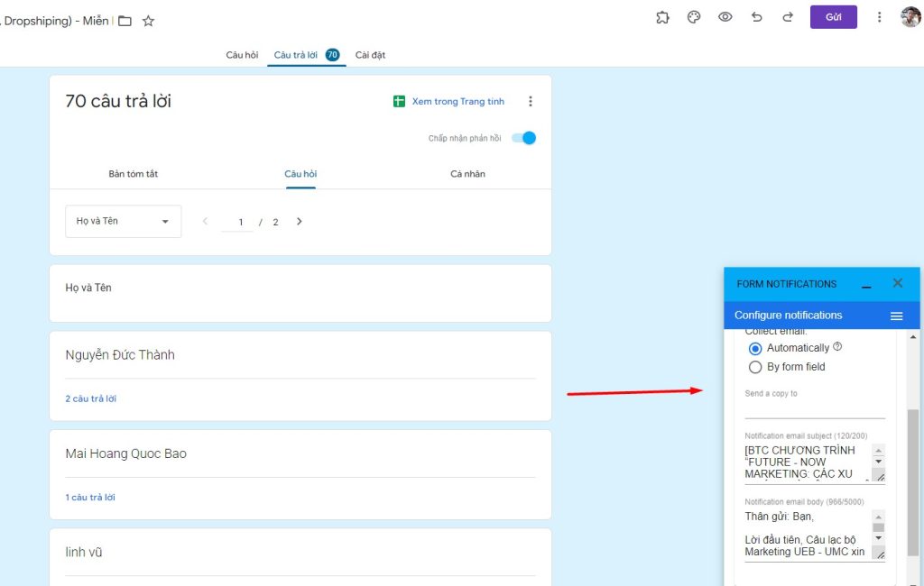
Task: Open the Bản tóm tắt tab
Action: tap(133, 174)
